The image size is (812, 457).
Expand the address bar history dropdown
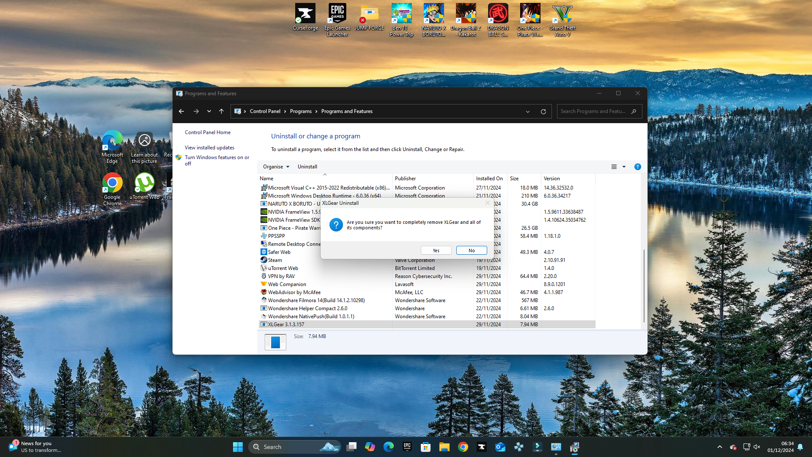pyautogui.click(x=528, y=112)
